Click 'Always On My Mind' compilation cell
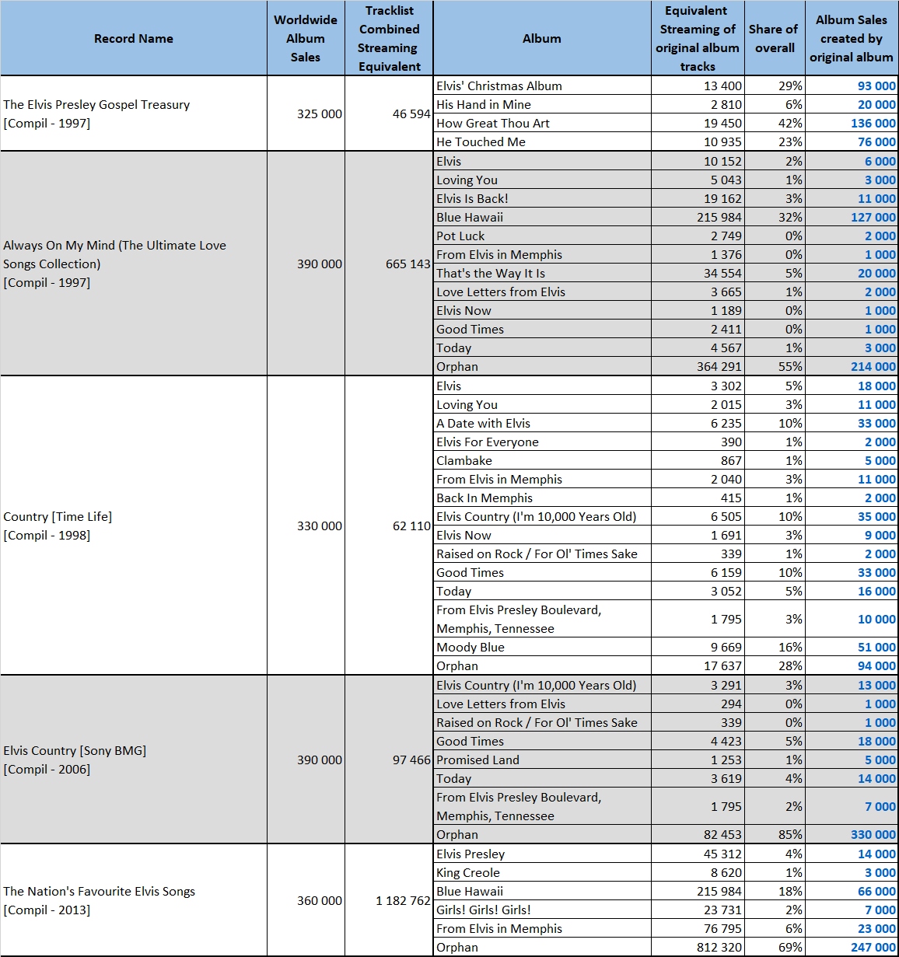Screen dimensions: 899x957 [134, 264]
